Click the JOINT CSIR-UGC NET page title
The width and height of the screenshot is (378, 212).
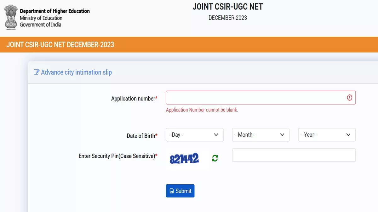[x=228, y=7]
